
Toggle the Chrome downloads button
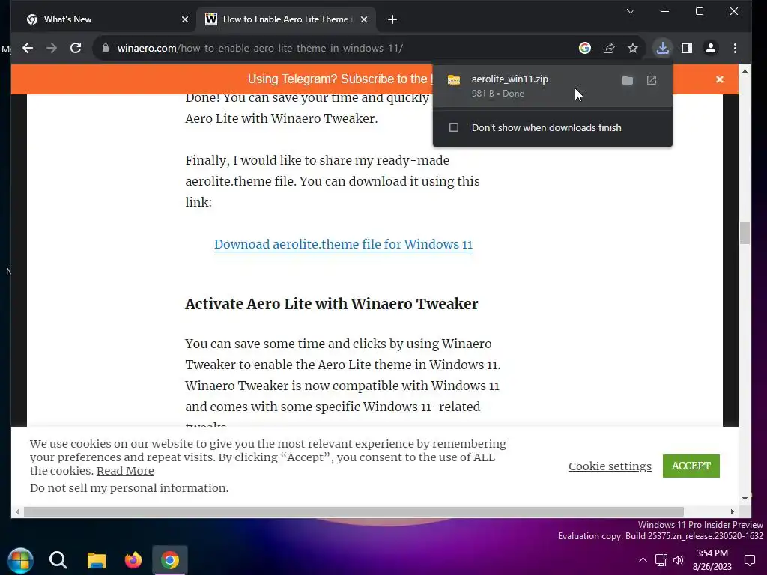[x=662, y=48]
